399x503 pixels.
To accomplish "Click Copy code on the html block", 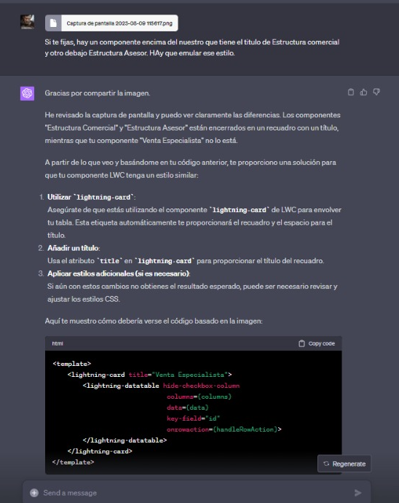I will 317,343.
